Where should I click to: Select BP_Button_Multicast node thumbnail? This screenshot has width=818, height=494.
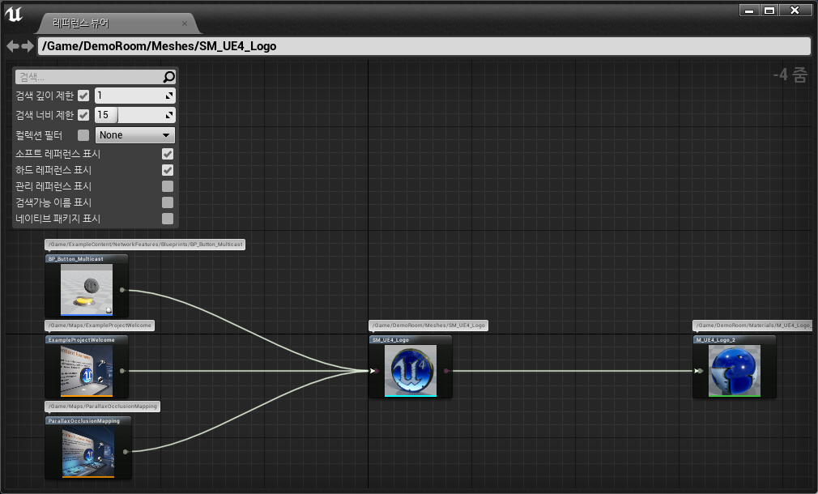(x=87, y=289)
